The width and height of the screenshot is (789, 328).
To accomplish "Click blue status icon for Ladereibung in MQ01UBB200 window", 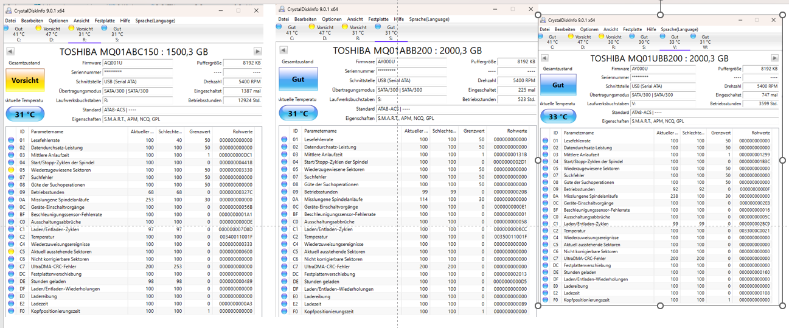I will click(545, 286).
